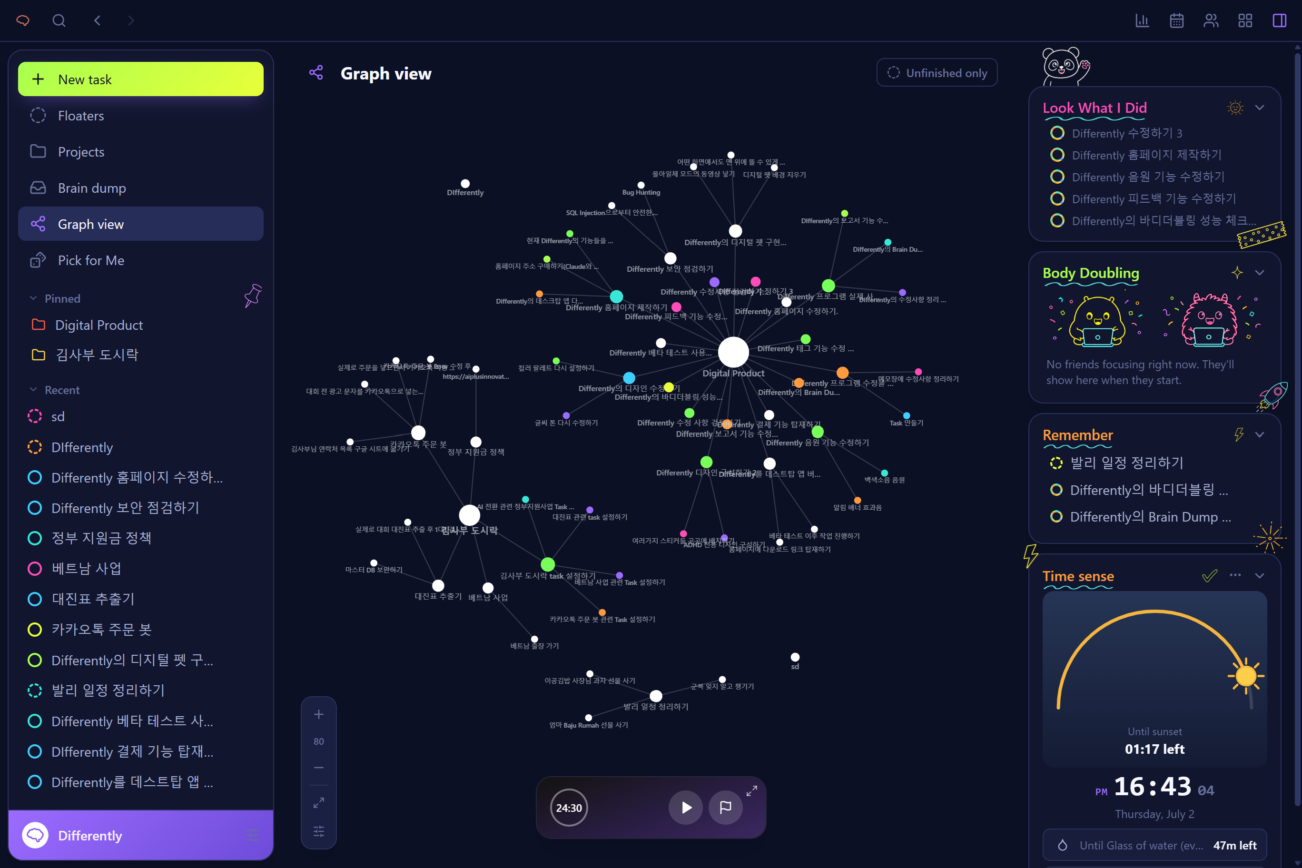This screenshot has height=868, width=1302.
Task: Click Until Glass of water reminder
Action: (x=1155, y=845)
